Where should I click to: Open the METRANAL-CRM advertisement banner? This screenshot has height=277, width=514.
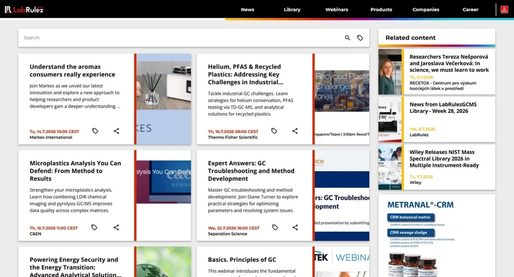pyautogui.click(x=437, y=236)
